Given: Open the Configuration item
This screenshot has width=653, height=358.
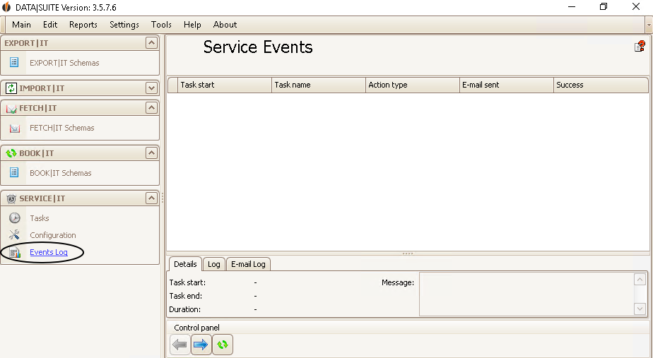Looking at the screenshot, I should point(53,235).
